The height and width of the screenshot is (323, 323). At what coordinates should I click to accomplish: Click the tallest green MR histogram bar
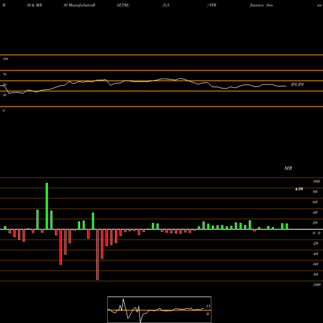47,206
